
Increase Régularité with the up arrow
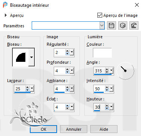coord(68,51)
